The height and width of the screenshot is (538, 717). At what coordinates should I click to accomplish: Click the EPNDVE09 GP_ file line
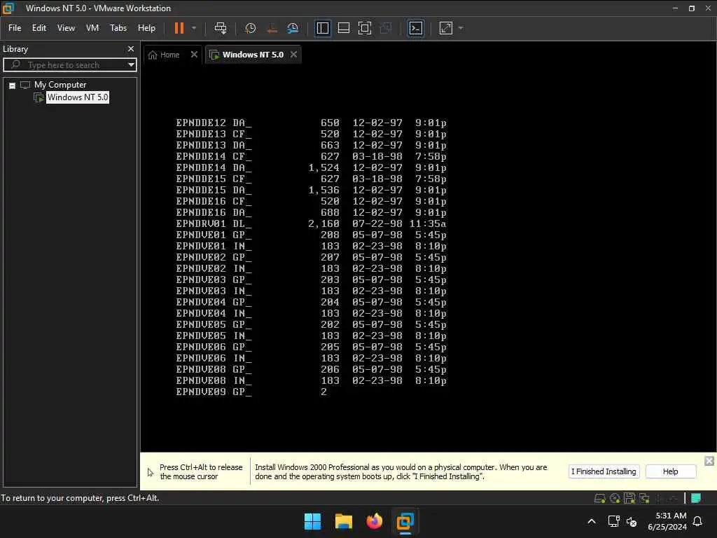(x=251, y=392)
